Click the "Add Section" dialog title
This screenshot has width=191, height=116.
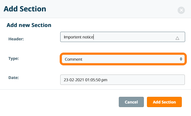coord(25,9)
